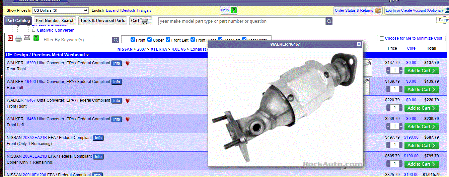This screenshot has width=449, height=177.
Task: Click the green question mark icon beside the envelope
Action: coord(36,38)
